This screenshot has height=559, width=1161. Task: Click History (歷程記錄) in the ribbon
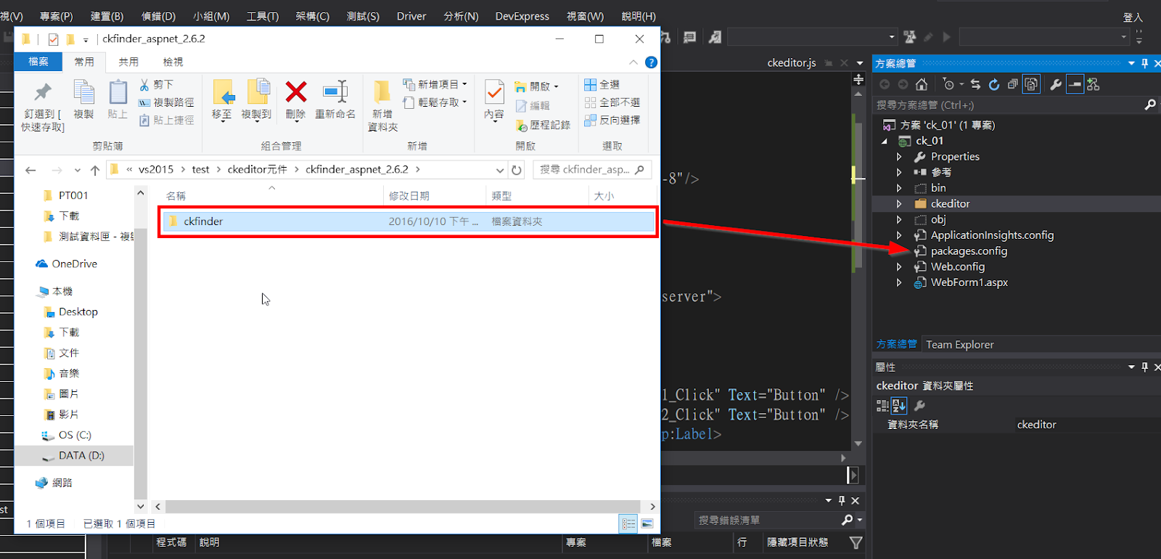coord(543,125)
